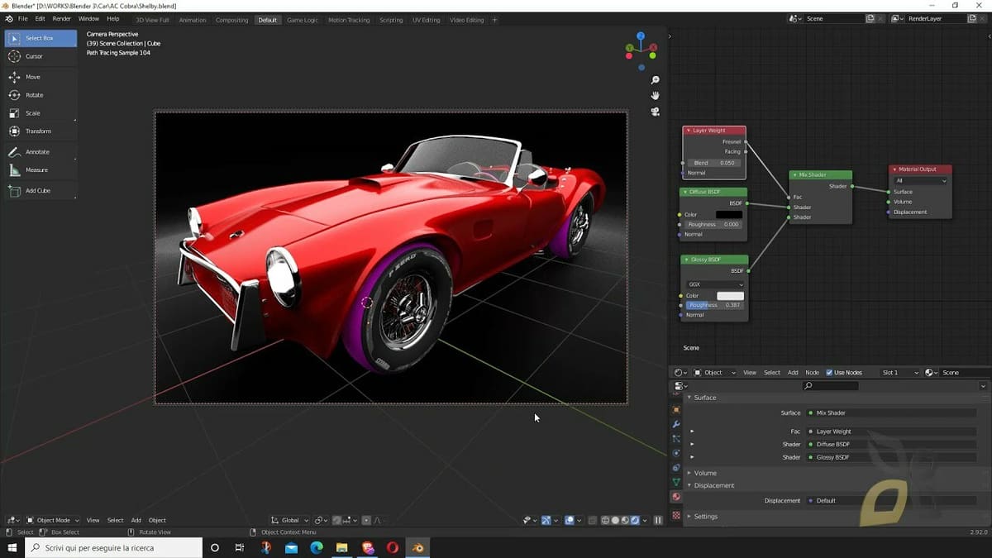Viewport: 992px width, 558px height.
Task: Expand the Volume panel
Action: pos(689,473)
